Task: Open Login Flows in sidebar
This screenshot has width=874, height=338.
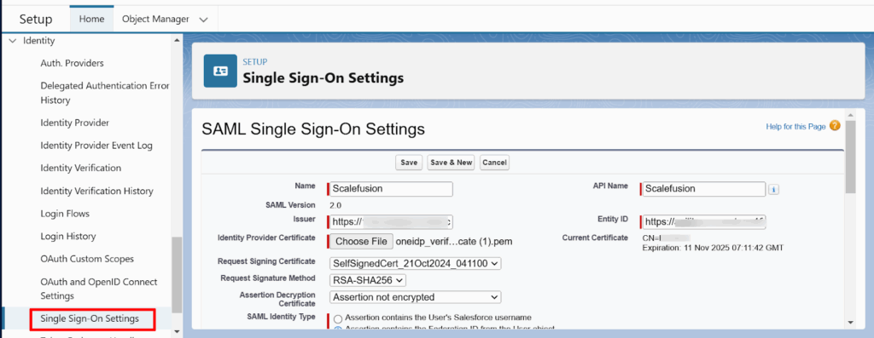Action: click(65, 214)
